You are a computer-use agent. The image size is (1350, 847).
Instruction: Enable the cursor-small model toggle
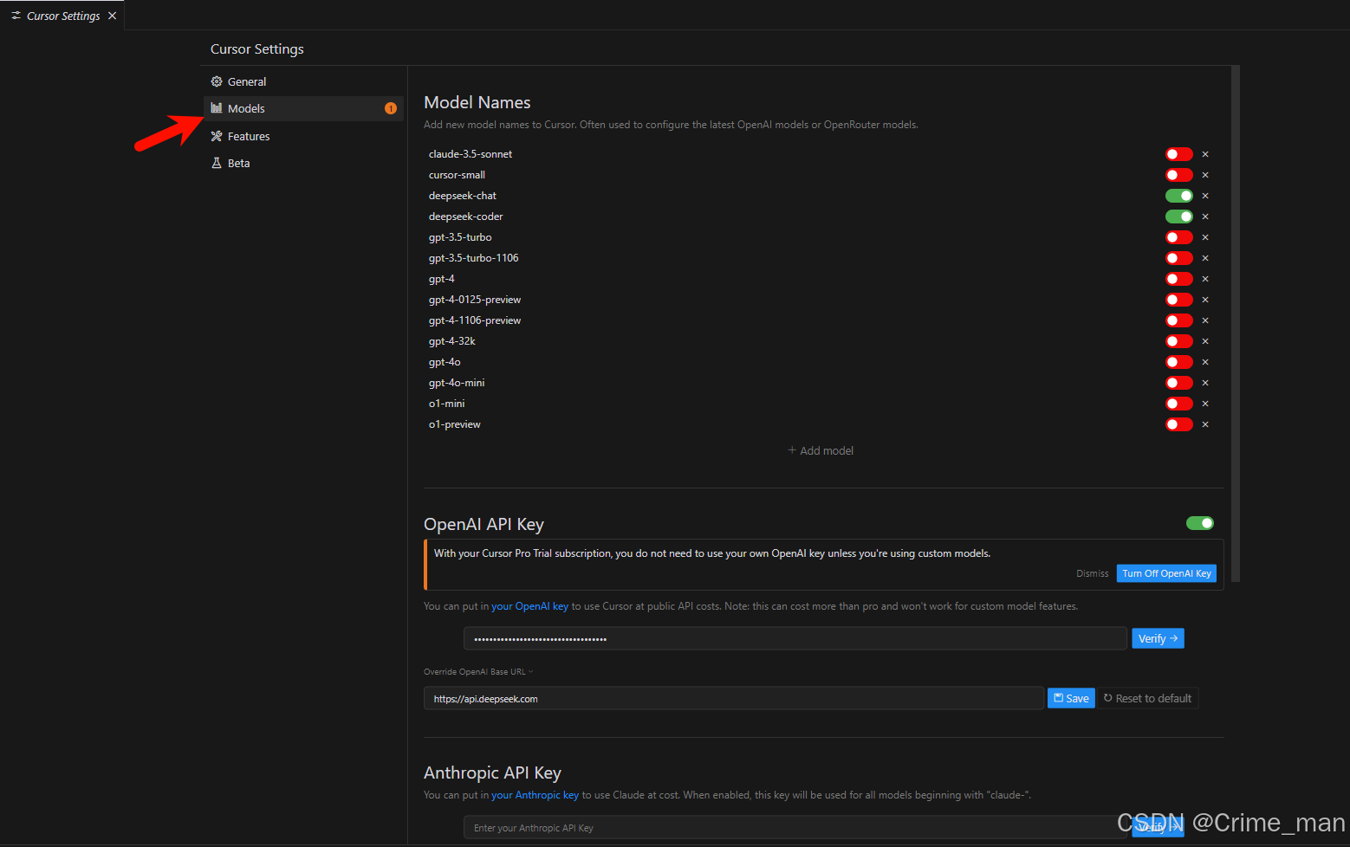point(1178,175)
